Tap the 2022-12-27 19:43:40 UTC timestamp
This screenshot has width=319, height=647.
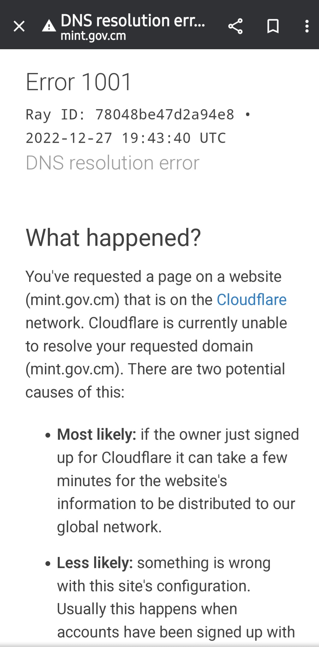point(126,138)
